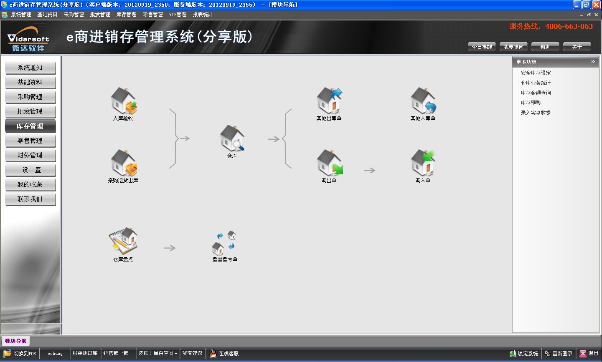Select 零售管理 in the sidebar
Screen dimensions: 602x362
30,141
